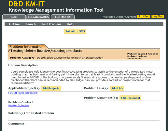Screen dimensions: 168x131
Task: Click the title 'Testing delete fixative/coating products'
Action: [46, 50]
